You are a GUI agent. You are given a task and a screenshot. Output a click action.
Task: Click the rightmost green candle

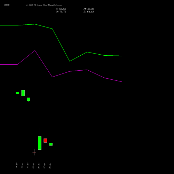[51, 144]
